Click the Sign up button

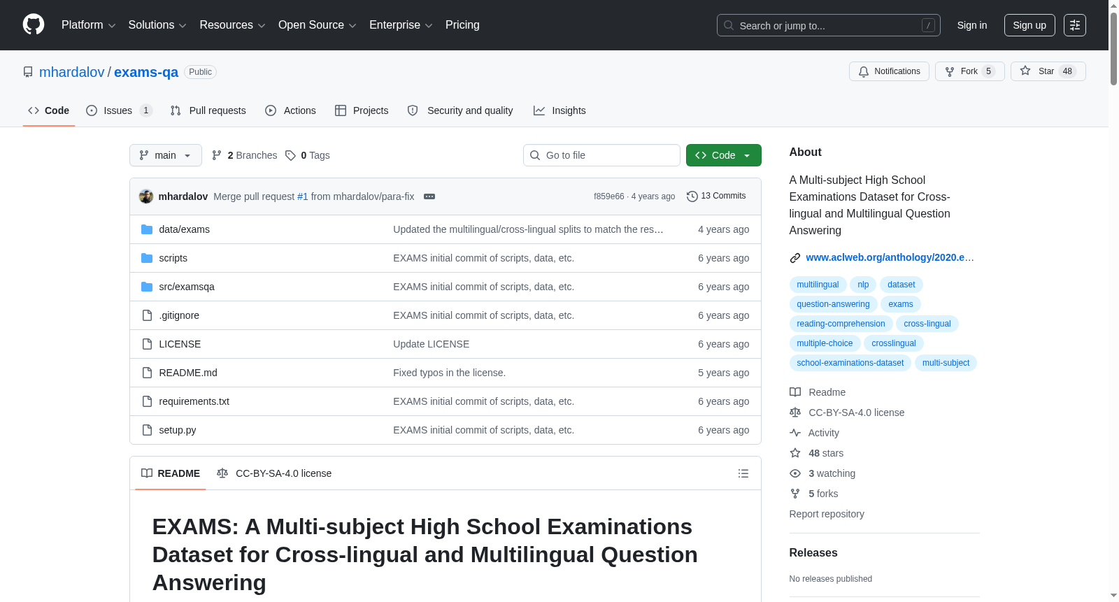click(1029, 25)
